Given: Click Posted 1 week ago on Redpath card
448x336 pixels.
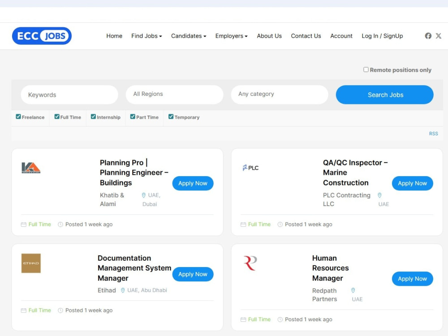Looking at the screenshot, I should pyautogui.click(x=309, y=320).
